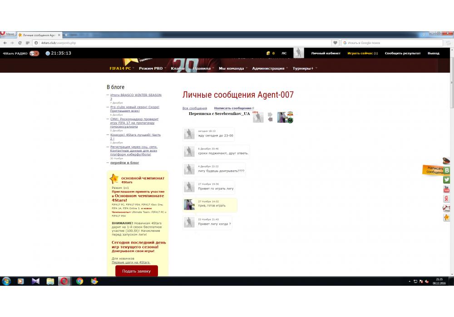Click the red Yandex 'Я' side icon
This screenshot has height=317, width=454.
tap(447, 199)
